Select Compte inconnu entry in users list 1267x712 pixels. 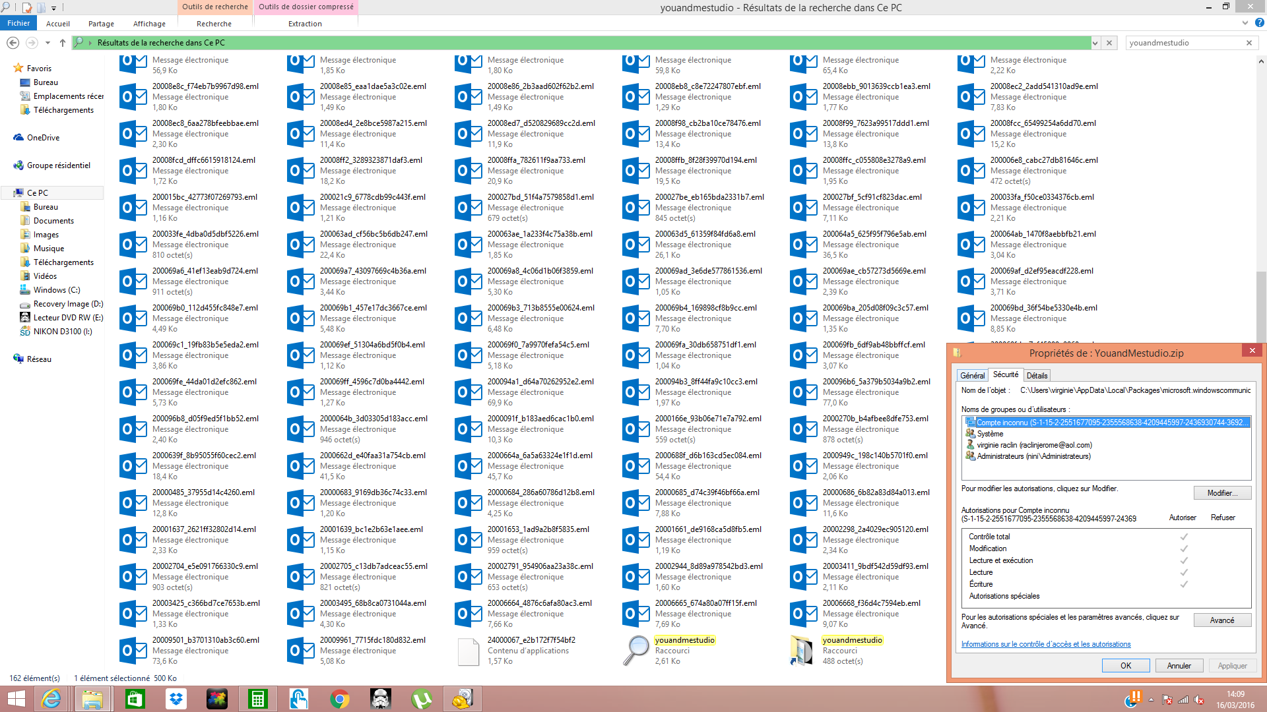point(1107,423)
